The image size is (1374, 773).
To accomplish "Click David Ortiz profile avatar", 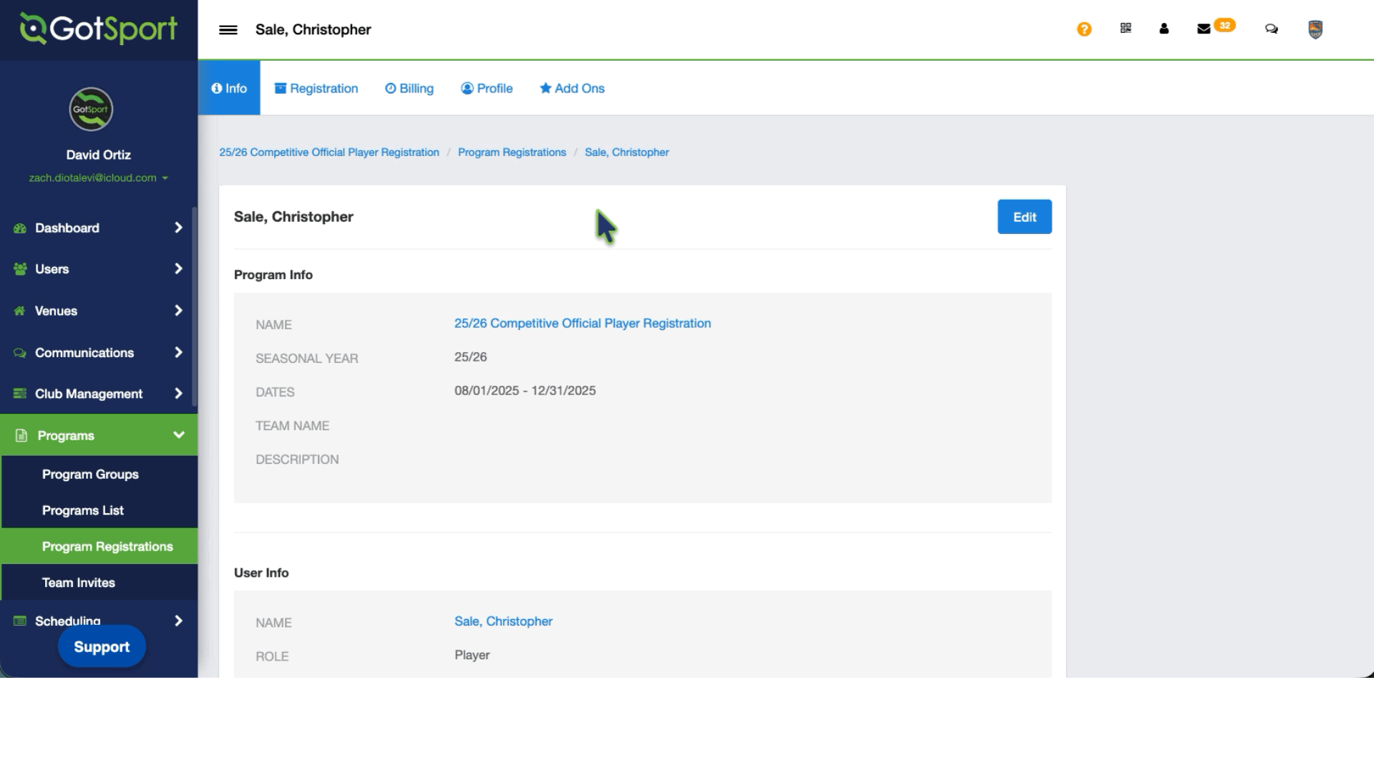I will [x=91, y=110].
